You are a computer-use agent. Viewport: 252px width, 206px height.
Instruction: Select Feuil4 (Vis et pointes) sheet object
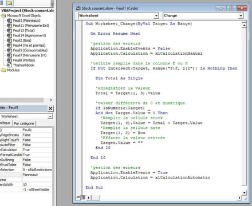[29, 45]
